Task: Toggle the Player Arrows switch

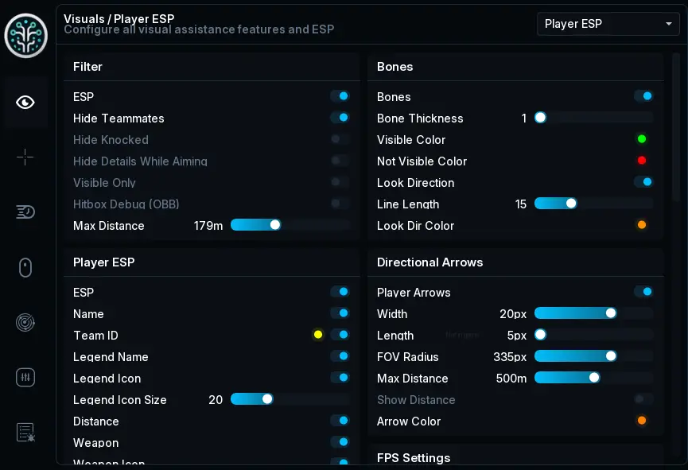Action: (643, 292)
